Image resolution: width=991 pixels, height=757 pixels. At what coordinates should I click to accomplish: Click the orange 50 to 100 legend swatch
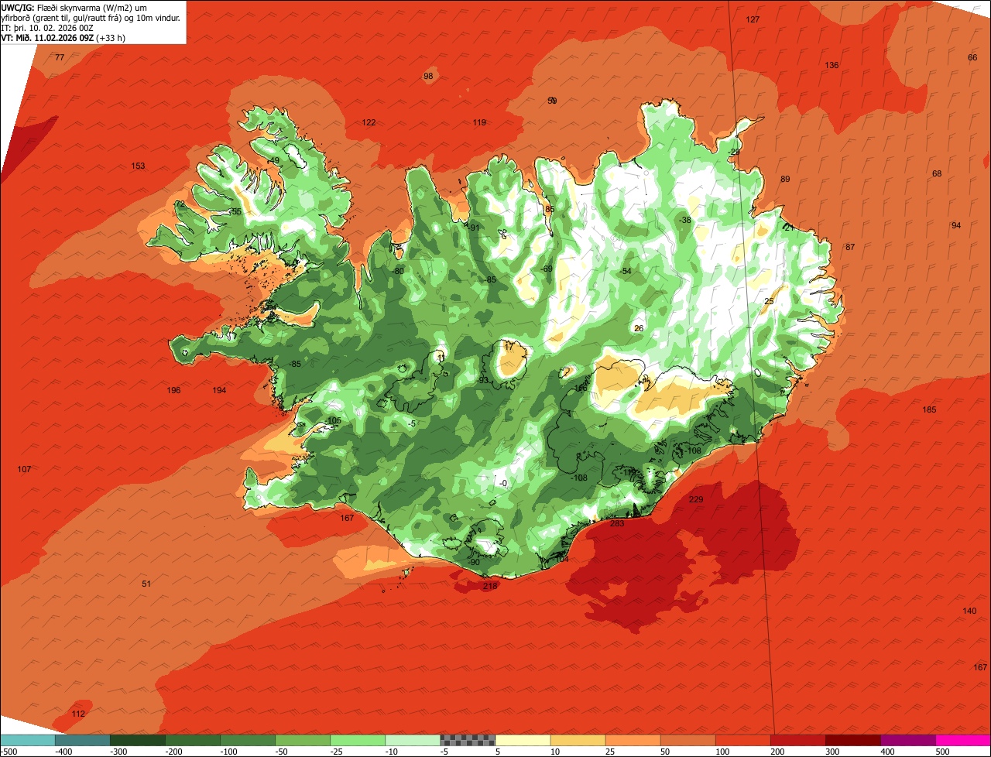click(x=688, y=740)
